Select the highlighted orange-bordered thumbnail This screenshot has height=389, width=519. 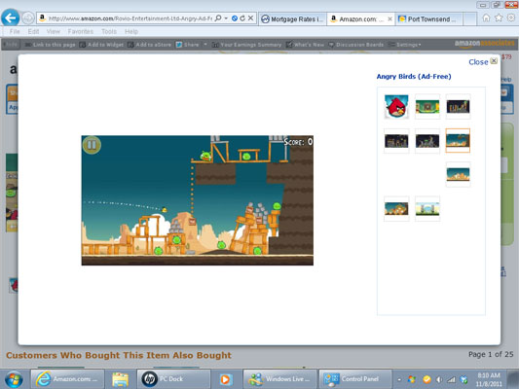point(458,141)
